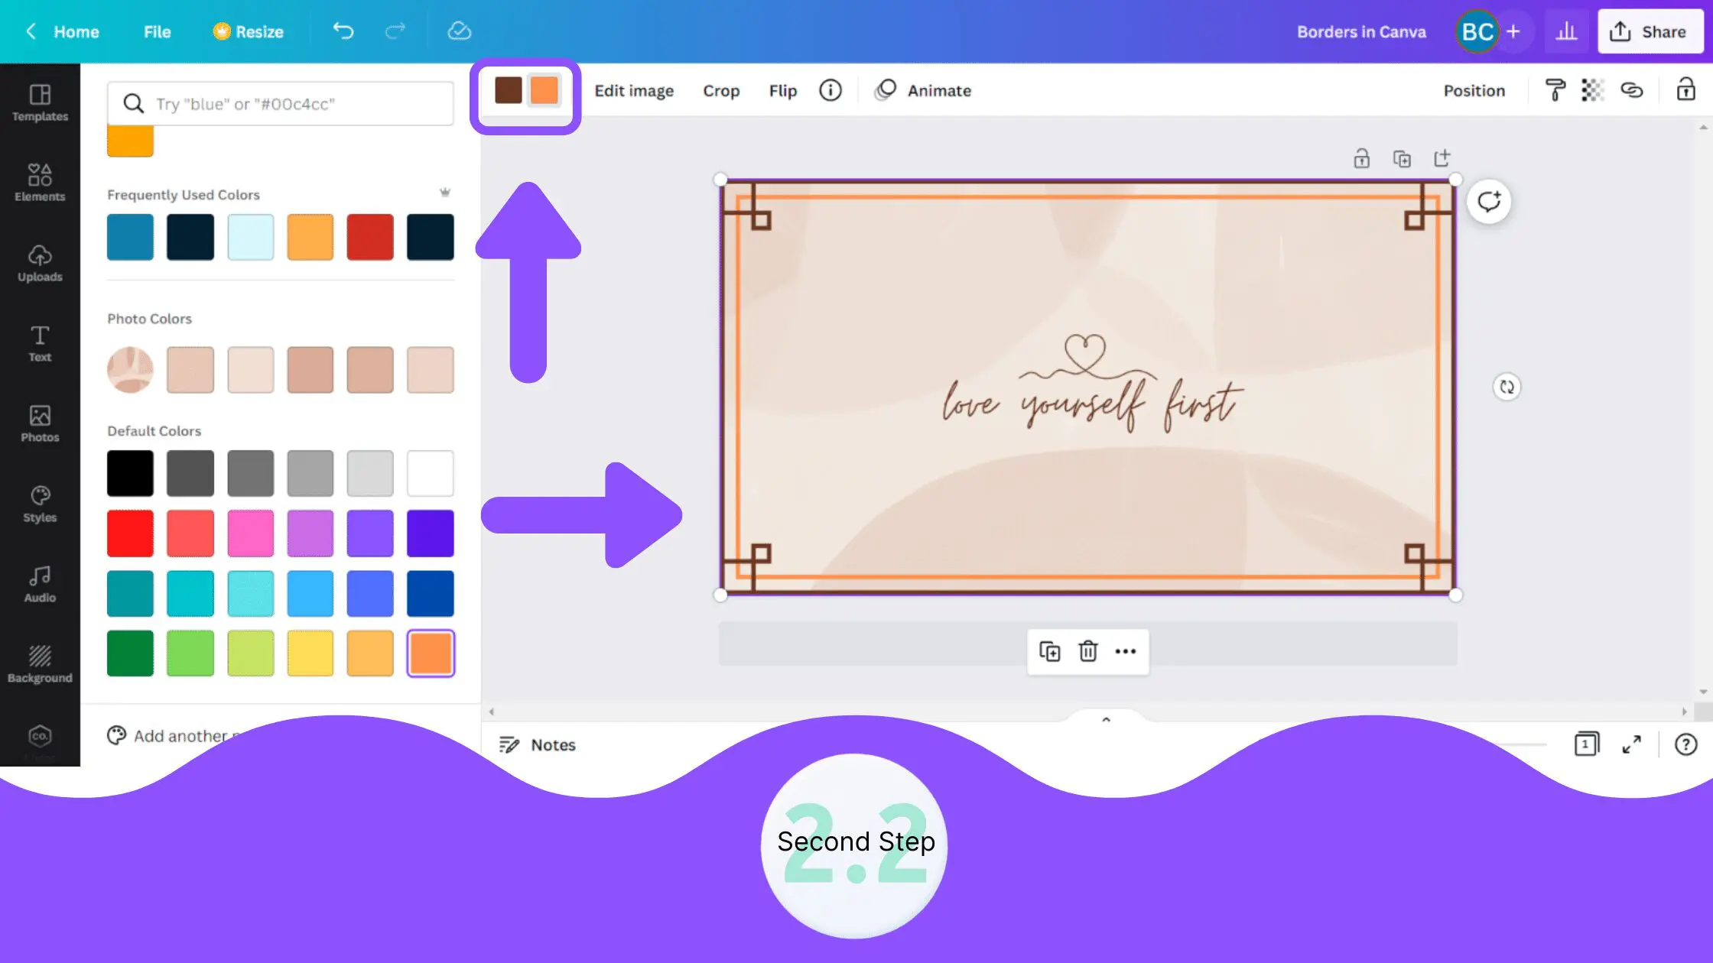Click the Edit image menu item

click(635, 90)
